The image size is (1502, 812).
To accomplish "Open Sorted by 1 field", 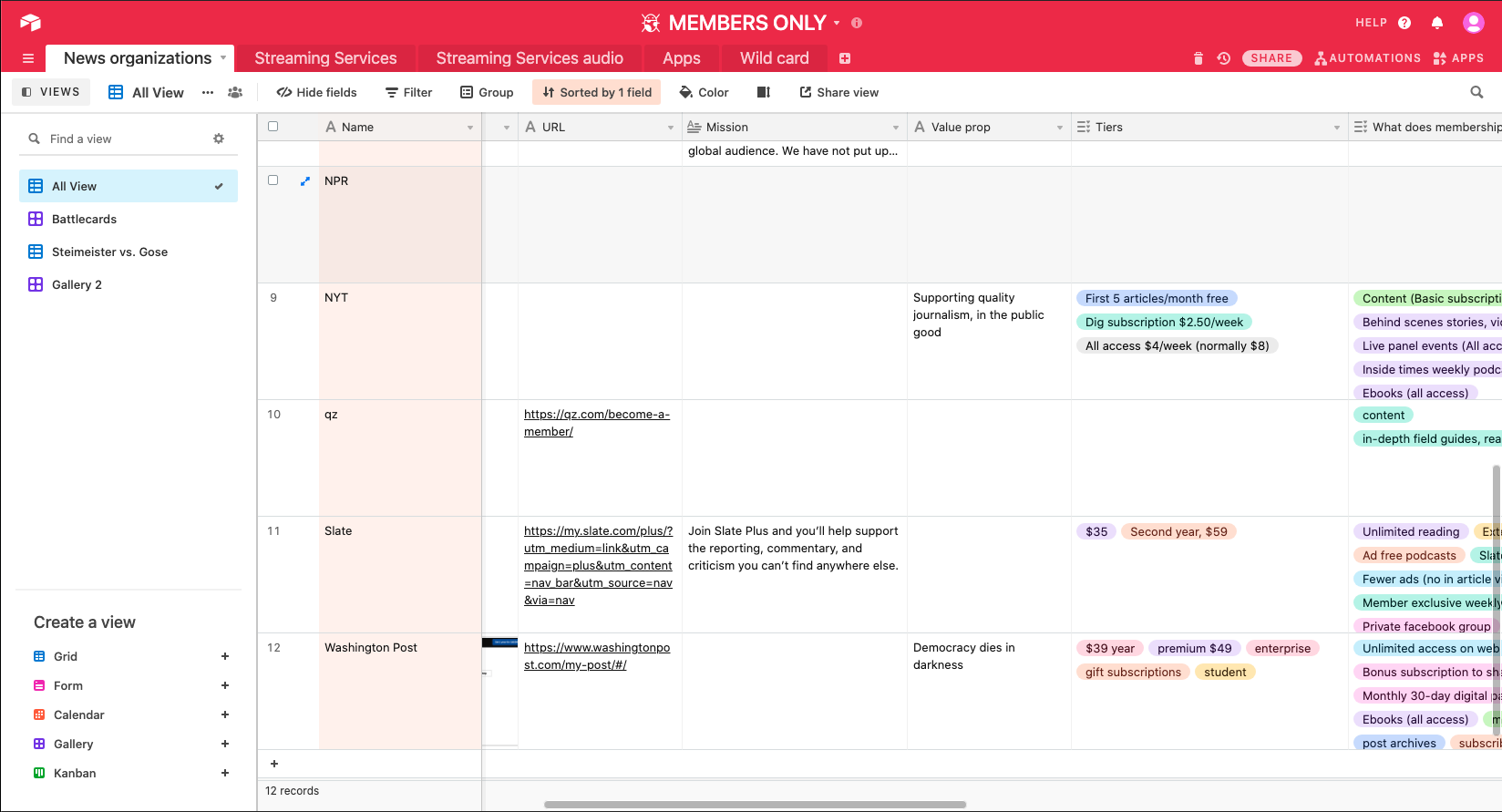I will [597, 92].
